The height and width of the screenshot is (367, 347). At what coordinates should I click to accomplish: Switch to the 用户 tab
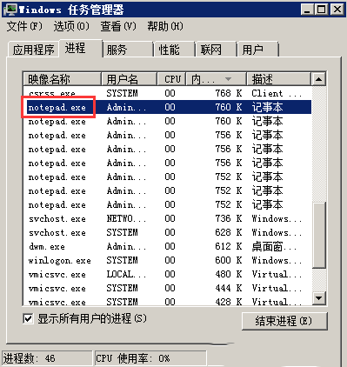(258, 50)
